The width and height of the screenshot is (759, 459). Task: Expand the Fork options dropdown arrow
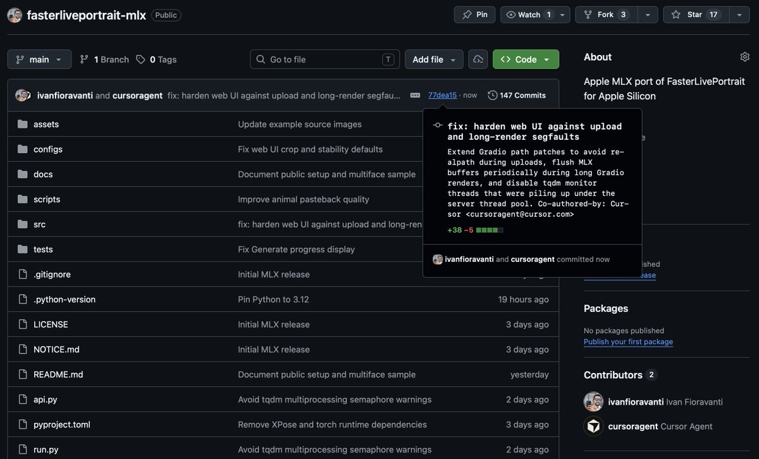click(x=647, y=15)
